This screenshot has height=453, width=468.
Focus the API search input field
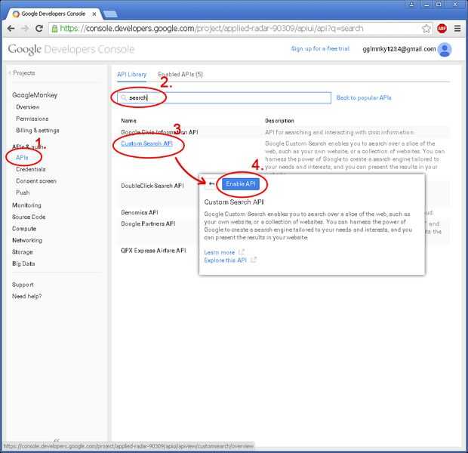click(224, 97)
